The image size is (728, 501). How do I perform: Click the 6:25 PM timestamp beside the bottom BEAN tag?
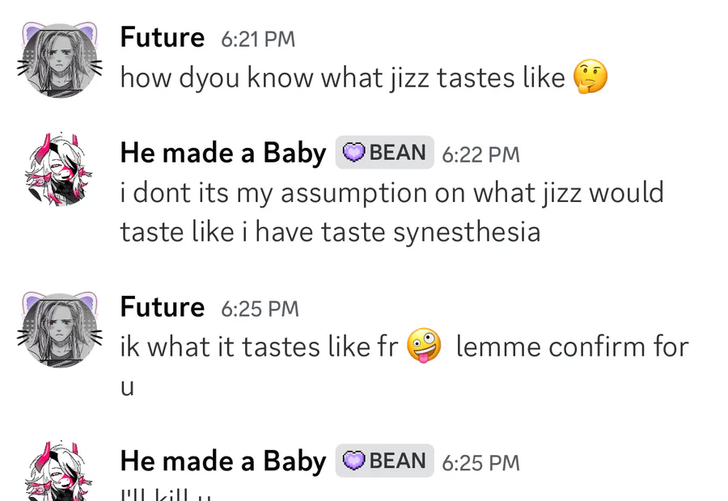click(x=480, y=463)
